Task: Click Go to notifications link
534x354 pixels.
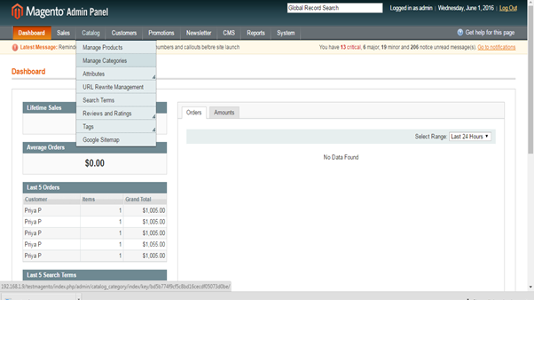Action: (497, 47)
